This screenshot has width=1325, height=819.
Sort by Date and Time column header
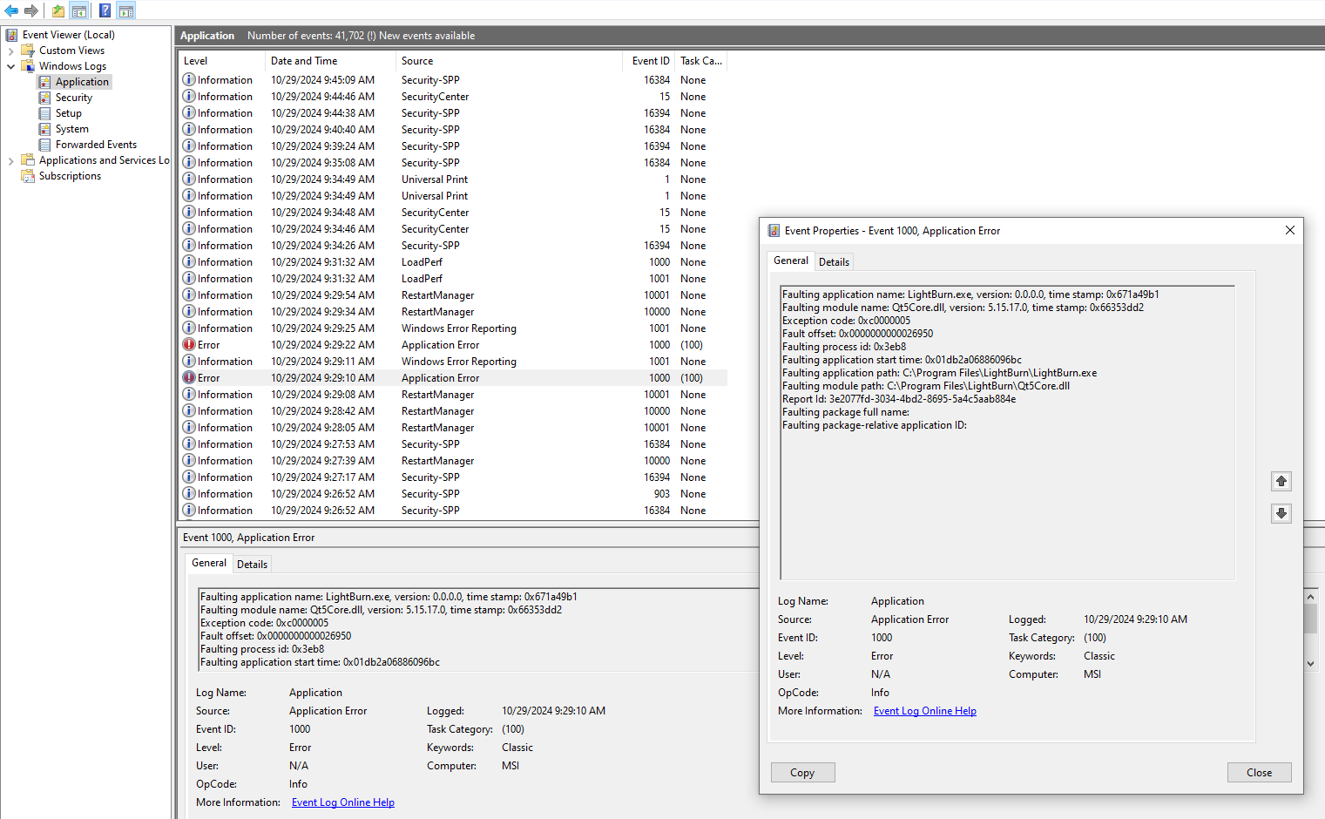tap(330, 61)
